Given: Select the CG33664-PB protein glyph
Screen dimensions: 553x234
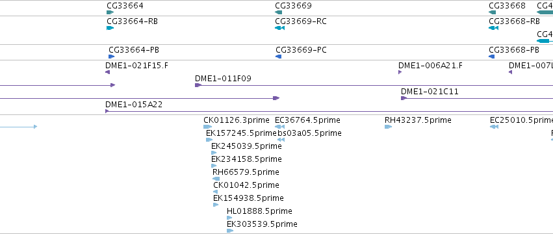Looking at the screenshot, I should (x=112, y=57).
